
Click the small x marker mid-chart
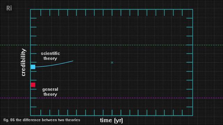tap(112, 62)
